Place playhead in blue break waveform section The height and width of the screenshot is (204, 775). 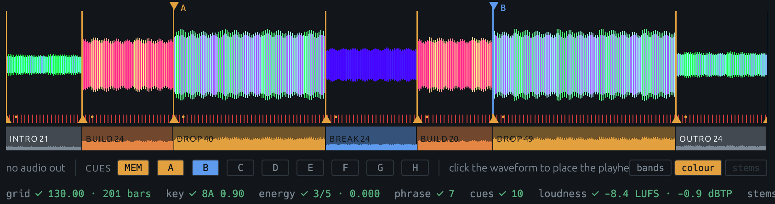371,64
